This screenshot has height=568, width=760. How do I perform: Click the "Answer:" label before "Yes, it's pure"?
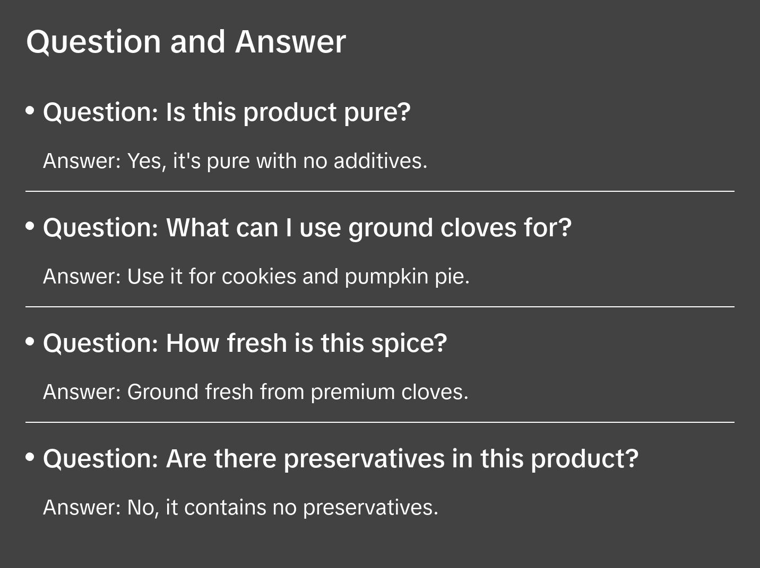pos(82,161)
